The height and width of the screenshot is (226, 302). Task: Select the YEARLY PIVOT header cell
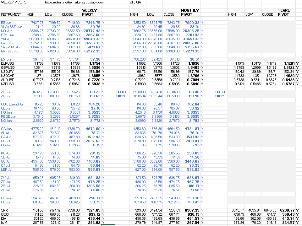pos(285,13)
